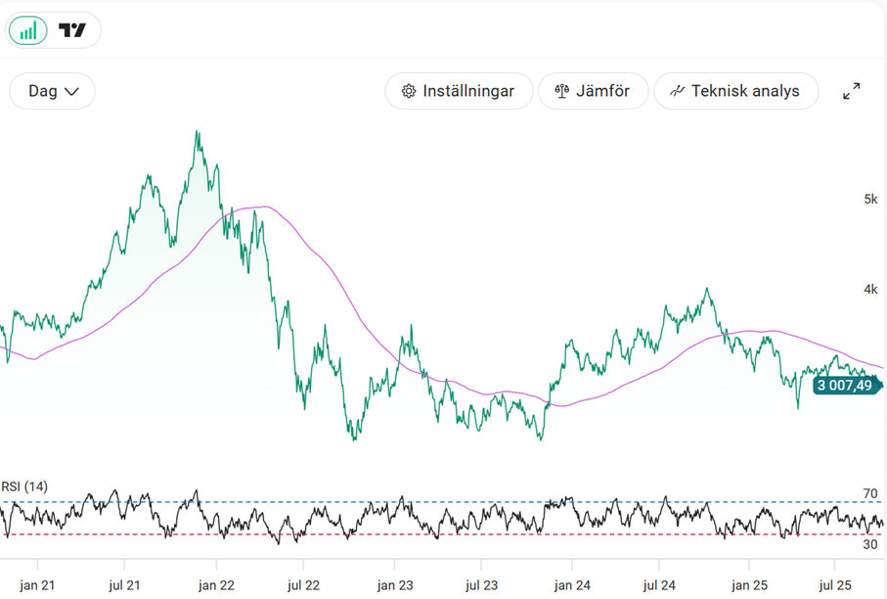Select the 4k price axis label
This screenshot has height=599, width=887.
pos(870,290)
